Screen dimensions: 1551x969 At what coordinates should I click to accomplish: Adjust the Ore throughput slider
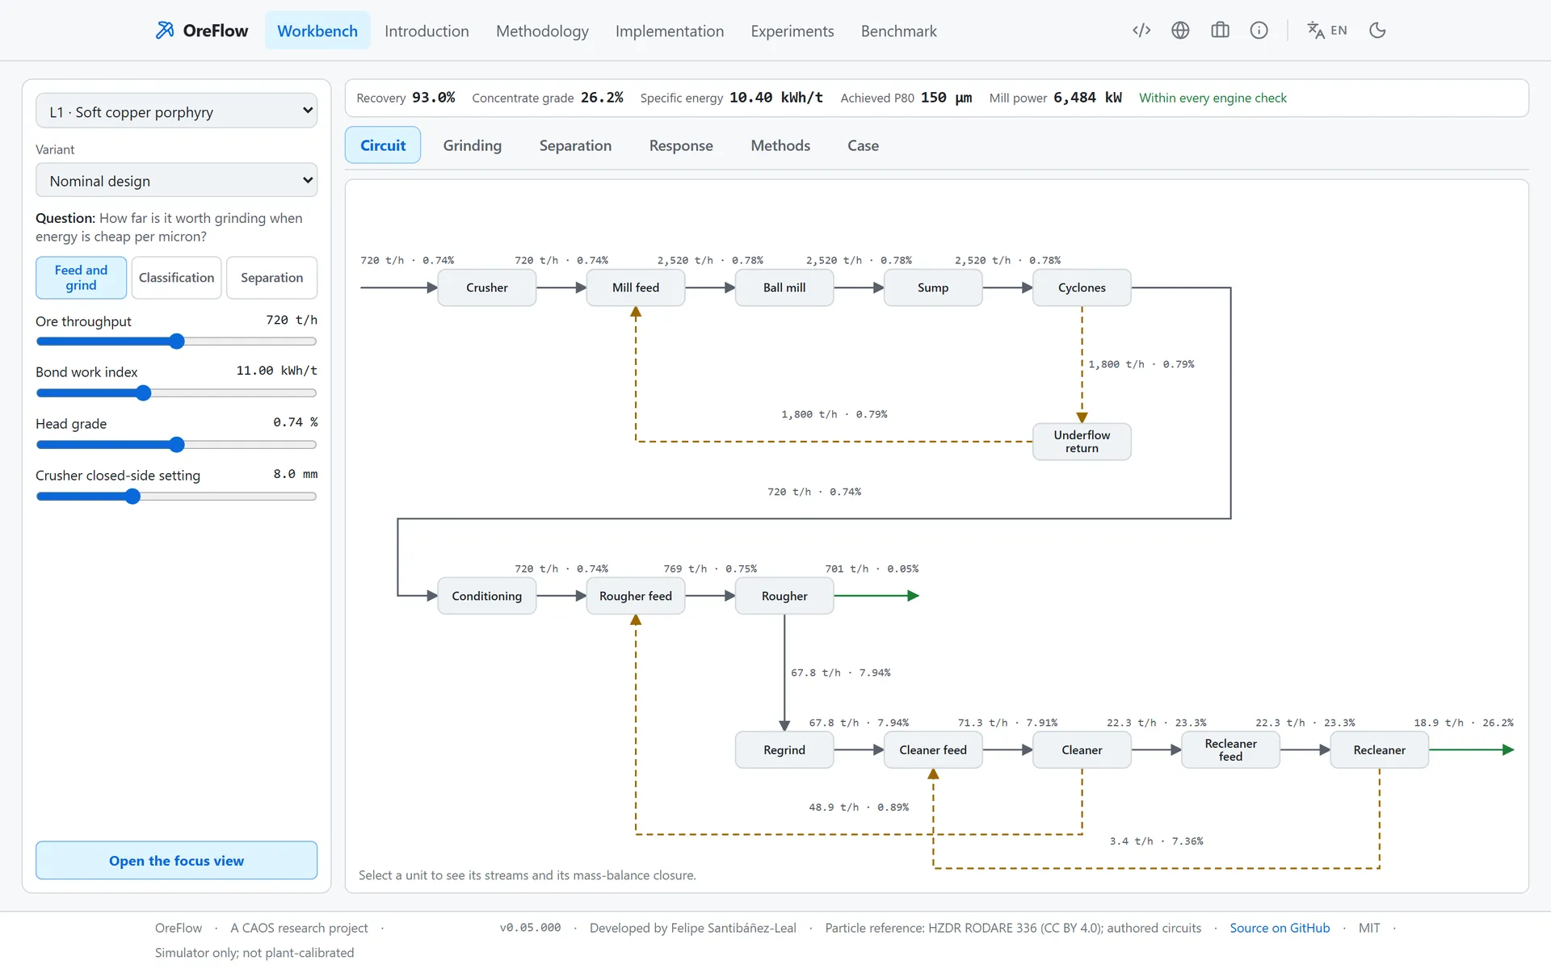(176, 342)
